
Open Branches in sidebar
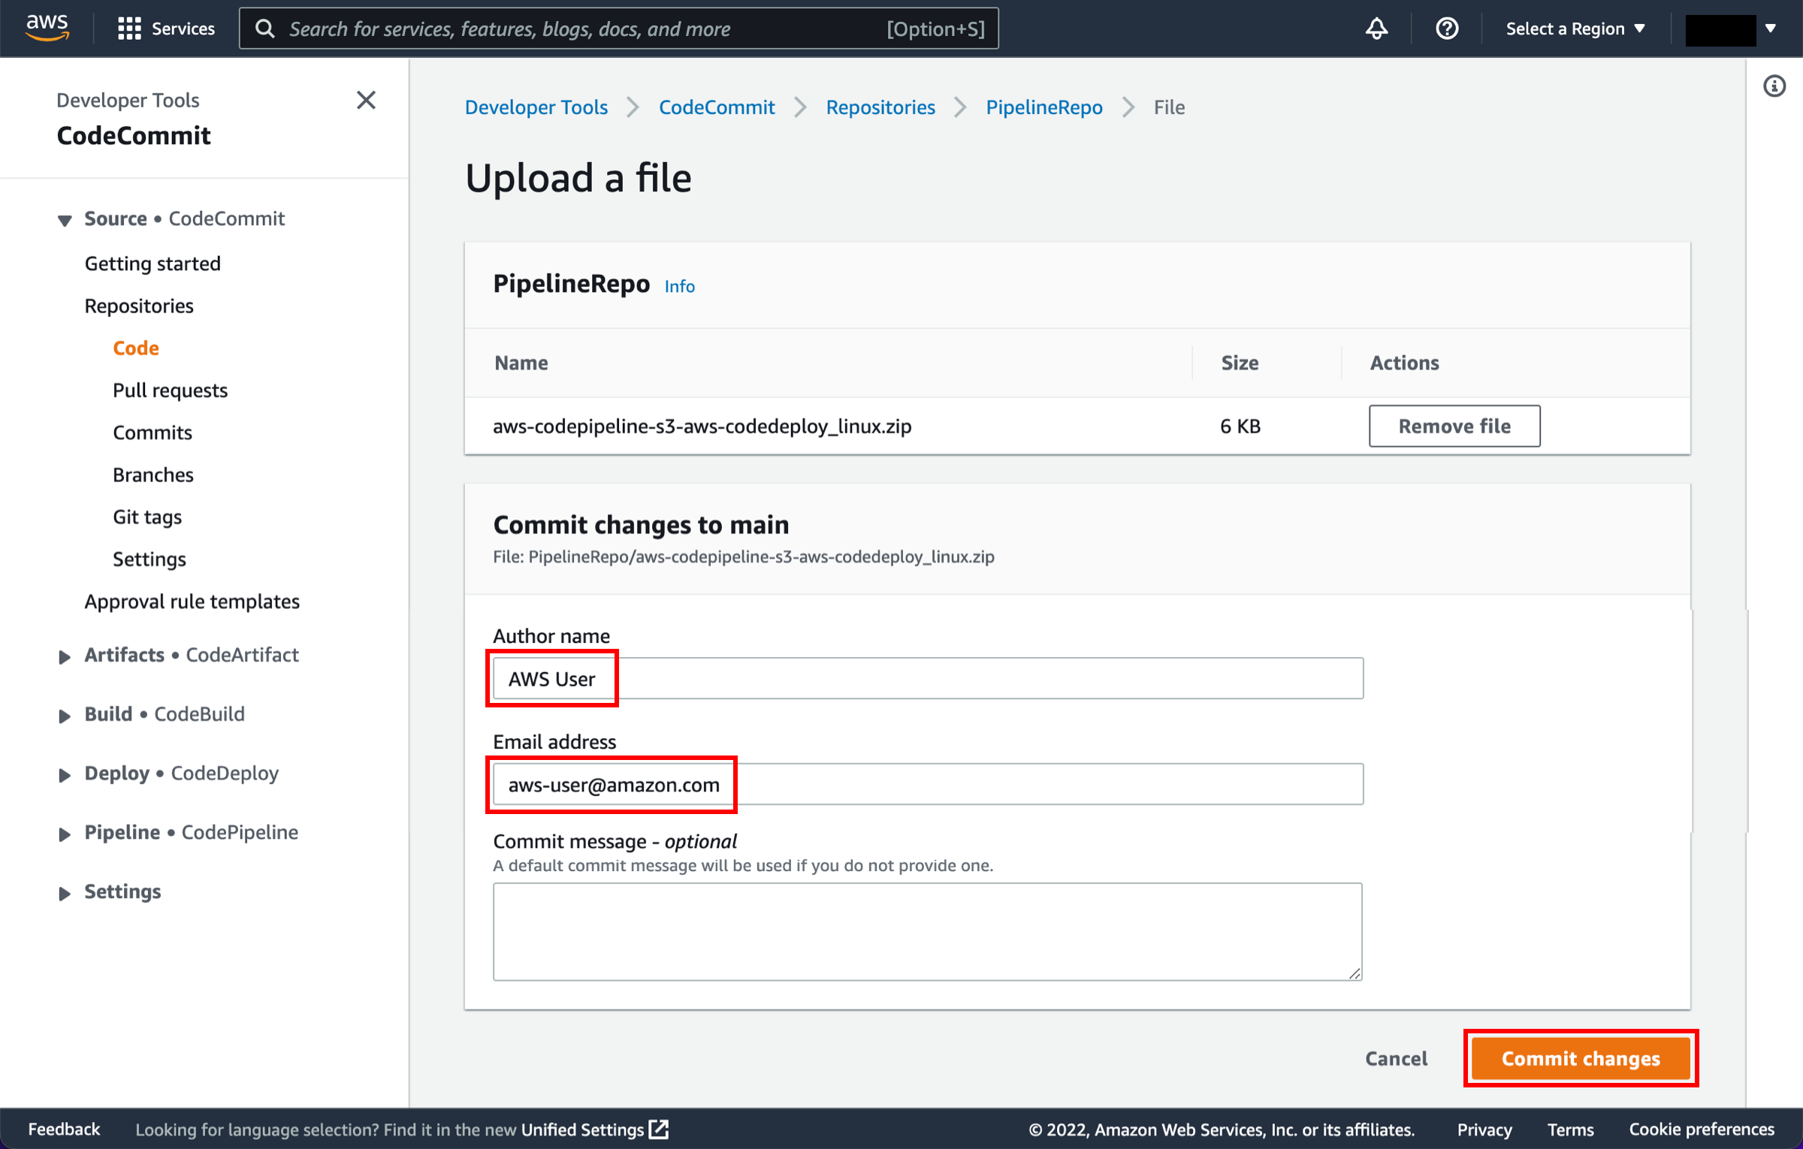[153, 474]
